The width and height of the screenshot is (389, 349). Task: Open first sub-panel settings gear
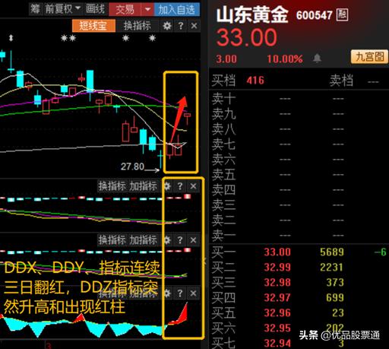tap(167, 186)
